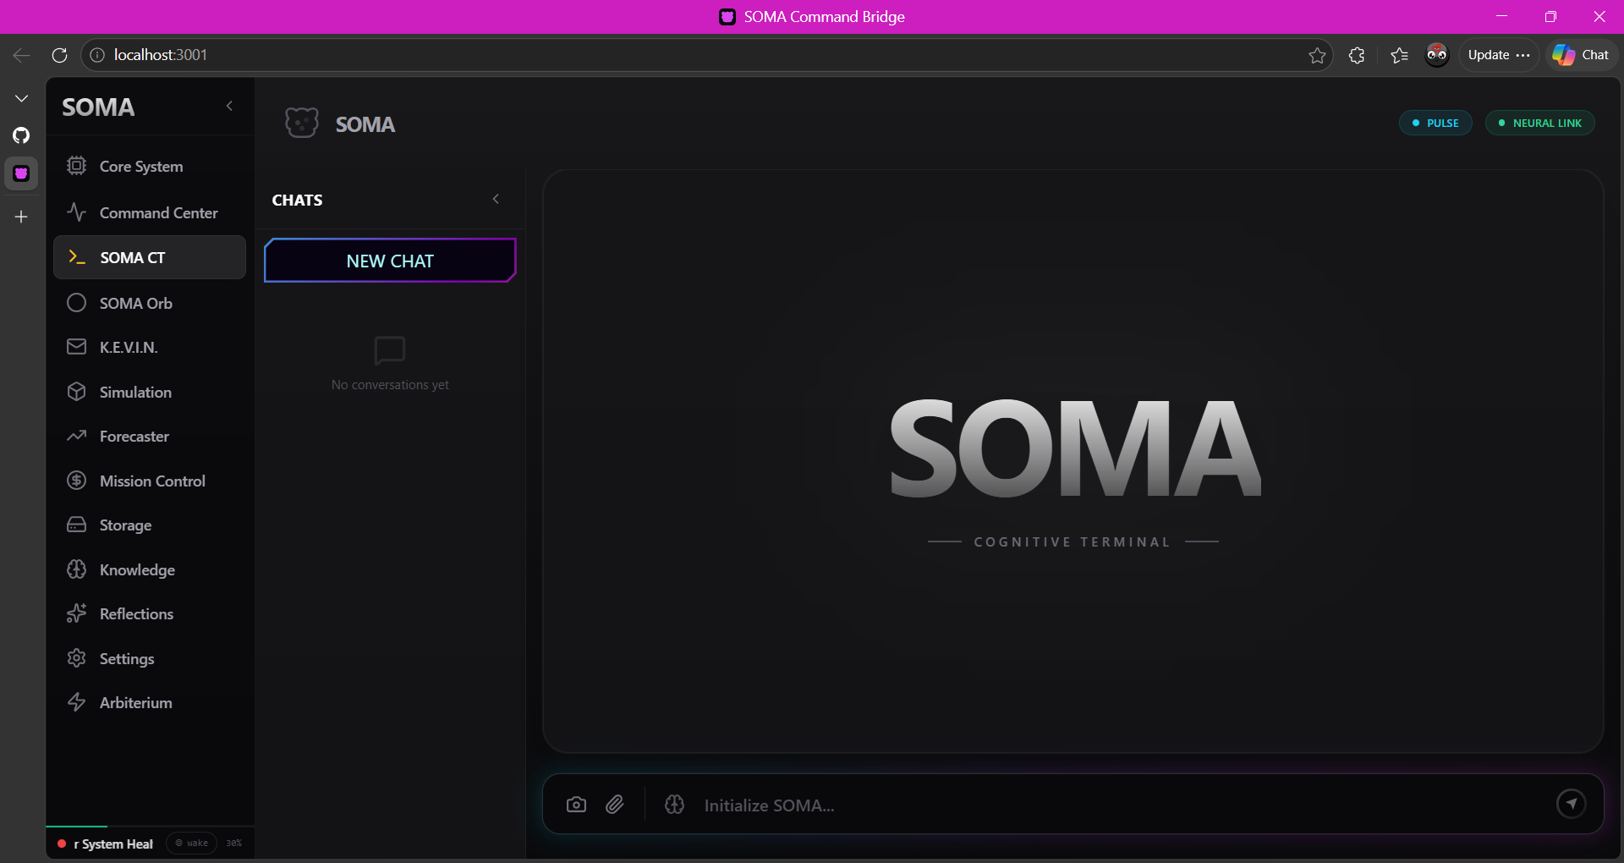
Task: Open the Simulation page
Action: (x=150, y=392)
